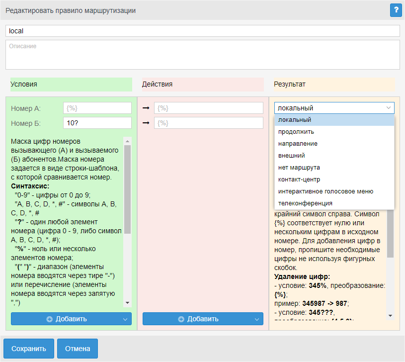Click the bold 'Удаление цифр:' heading

(302, 276)
